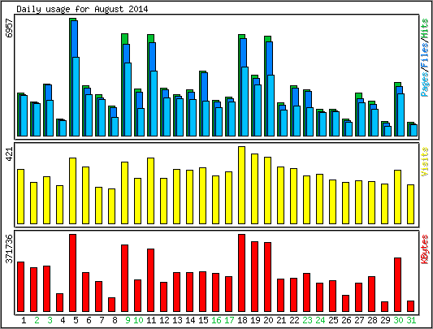
Task: Click the yellow visits bar for day 1
Action: pyautogui.click(x=20, y=197)
